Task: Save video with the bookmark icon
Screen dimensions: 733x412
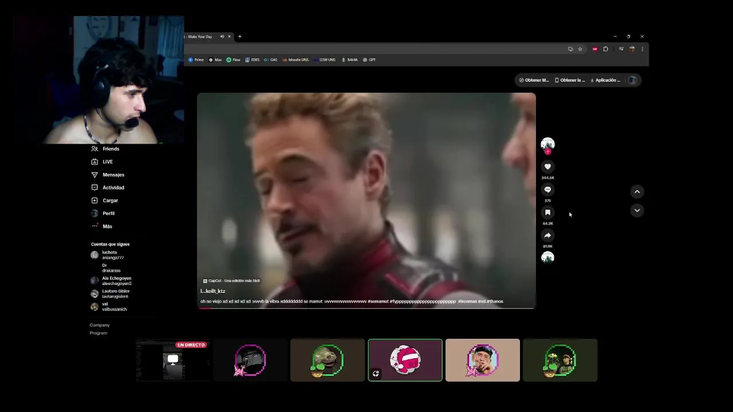Action: (x=547, y=212)
